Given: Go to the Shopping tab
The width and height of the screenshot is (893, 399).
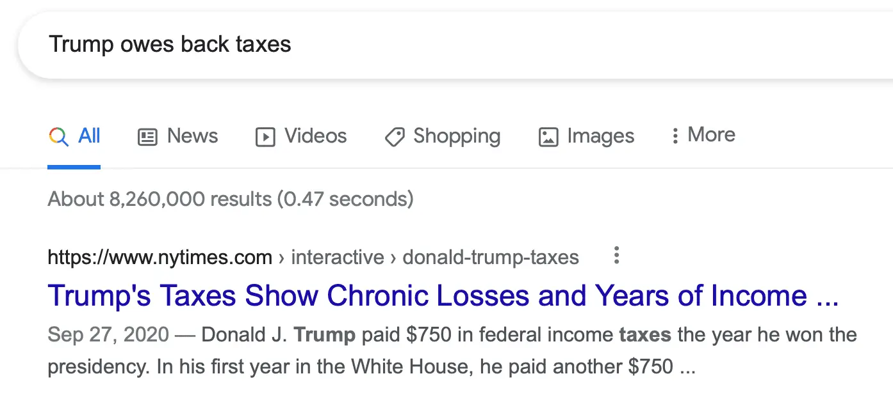Looking at the screenshot, I should [457, 136].
